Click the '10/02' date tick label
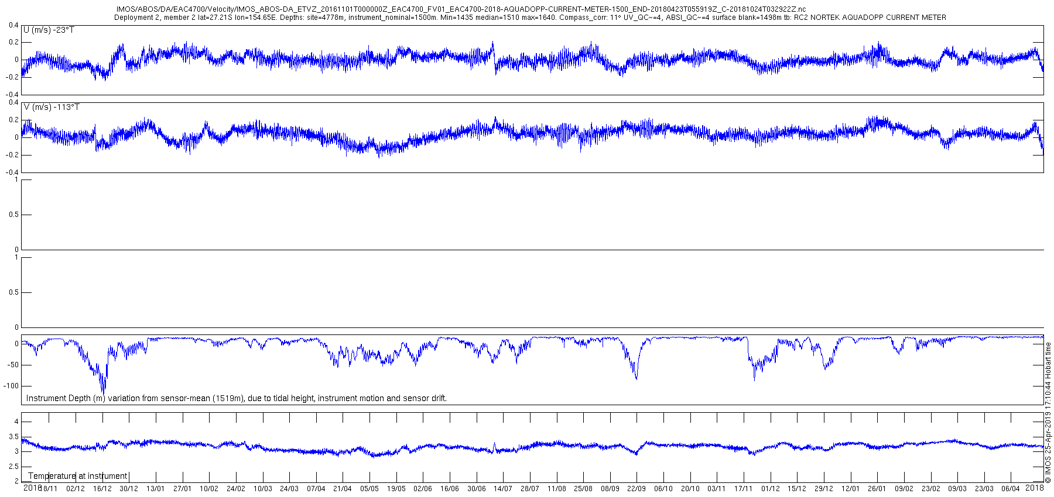This screenshot has width=1054, height=497. [209, 488]
